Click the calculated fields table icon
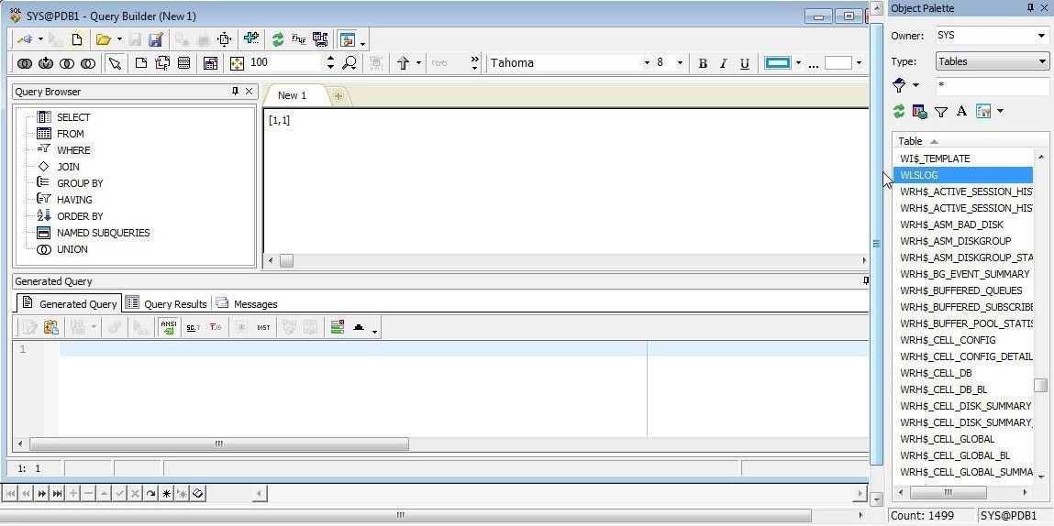Viewport: 1054px width, 526px height. [210, 63]
